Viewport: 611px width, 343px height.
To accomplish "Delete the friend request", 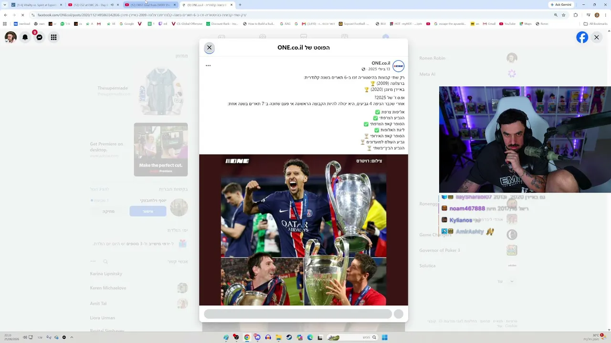I will 108,211.
